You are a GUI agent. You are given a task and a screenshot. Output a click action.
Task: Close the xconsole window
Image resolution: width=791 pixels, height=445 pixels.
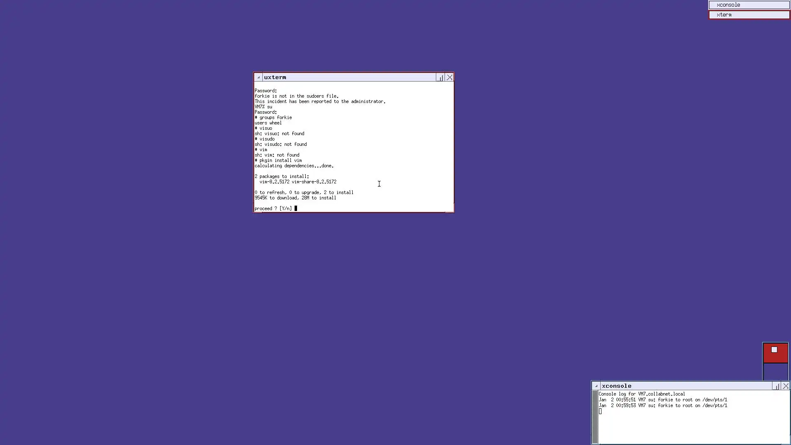click(786, 386)
